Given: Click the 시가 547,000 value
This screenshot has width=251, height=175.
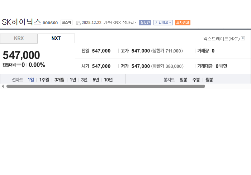Looking at the screenshot, I should click(101, 66).
